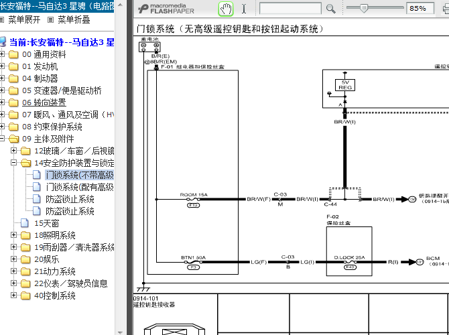
Task: Expand the 18照明系统 subfolder
Action: coord(13,235)
